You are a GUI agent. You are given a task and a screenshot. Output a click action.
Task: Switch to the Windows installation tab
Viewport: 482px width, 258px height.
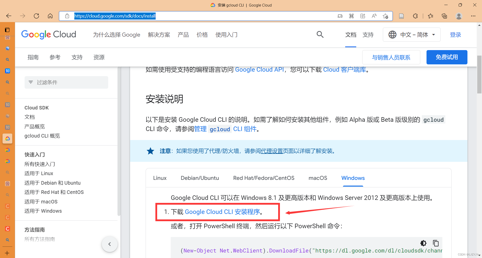(353, 178)
